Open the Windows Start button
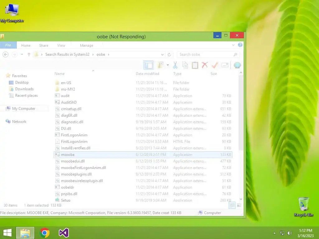The height and width of the screenshot is (239, 319). click(x=7, y=233)
